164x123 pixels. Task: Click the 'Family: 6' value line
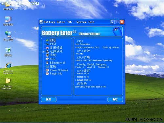(x=79, y=67)
